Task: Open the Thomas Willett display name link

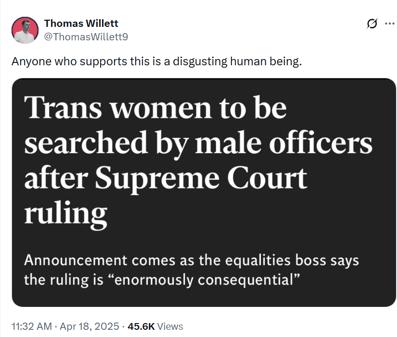Action: click(81, 24)
